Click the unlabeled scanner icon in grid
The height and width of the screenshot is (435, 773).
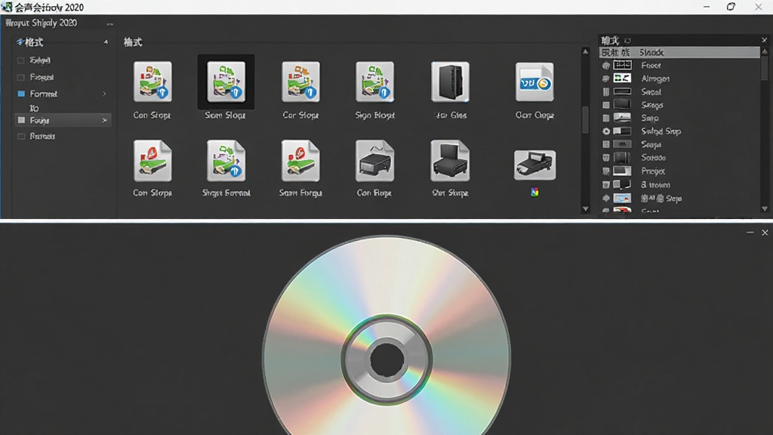point(534,165)
